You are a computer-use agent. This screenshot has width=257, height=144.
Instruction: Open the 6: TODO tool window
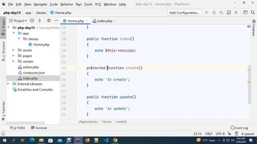tap(17, 128)
